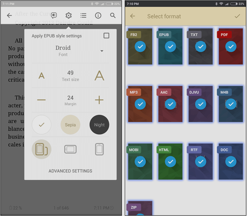This screenshot has width=247, height=216.
Task: Open ADVANCED SETTINGS
Action: point(70,171)
